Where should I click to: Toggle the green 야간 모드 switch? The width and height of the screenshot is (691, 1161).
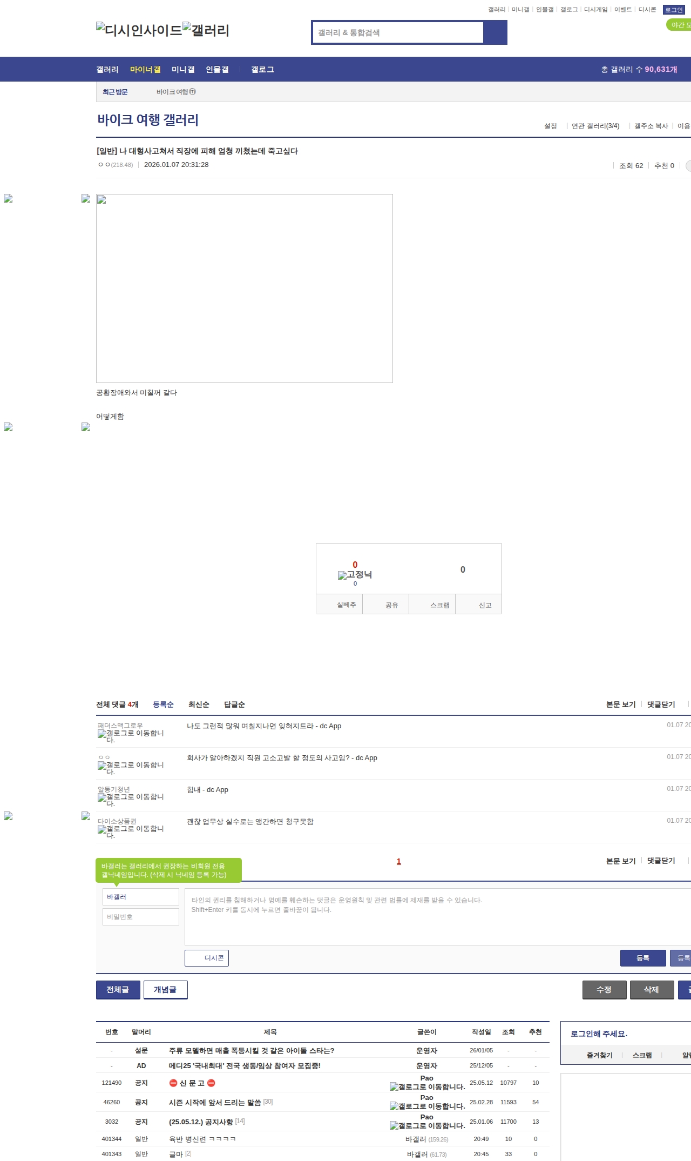pyautogui.click(x=679, y=25)
